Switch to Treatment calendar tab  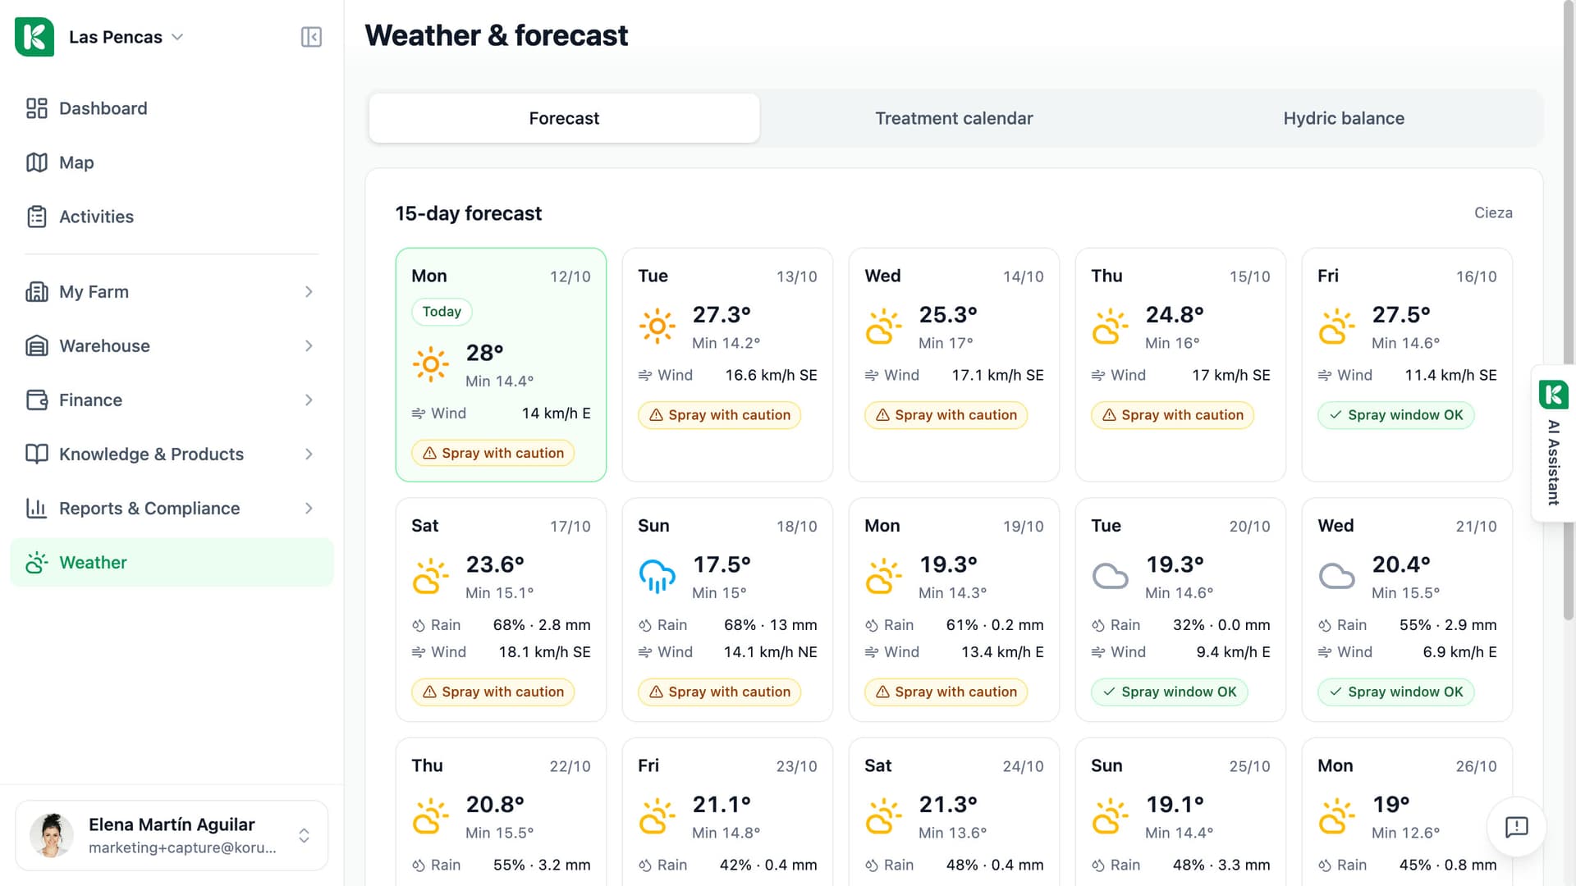tap(954, 118)
